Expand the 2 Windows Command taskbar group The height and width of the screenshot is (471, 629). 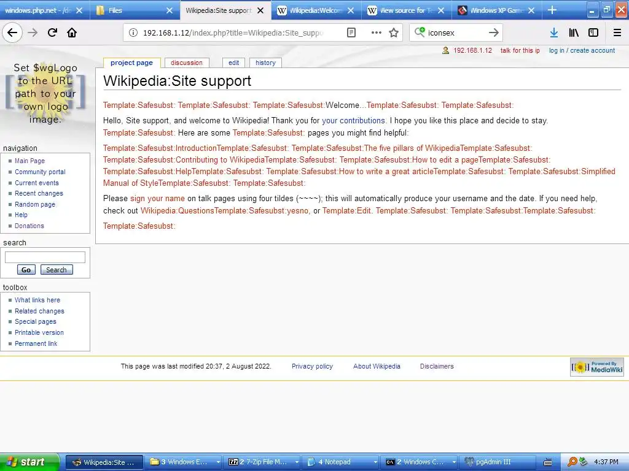coord(420,462)
